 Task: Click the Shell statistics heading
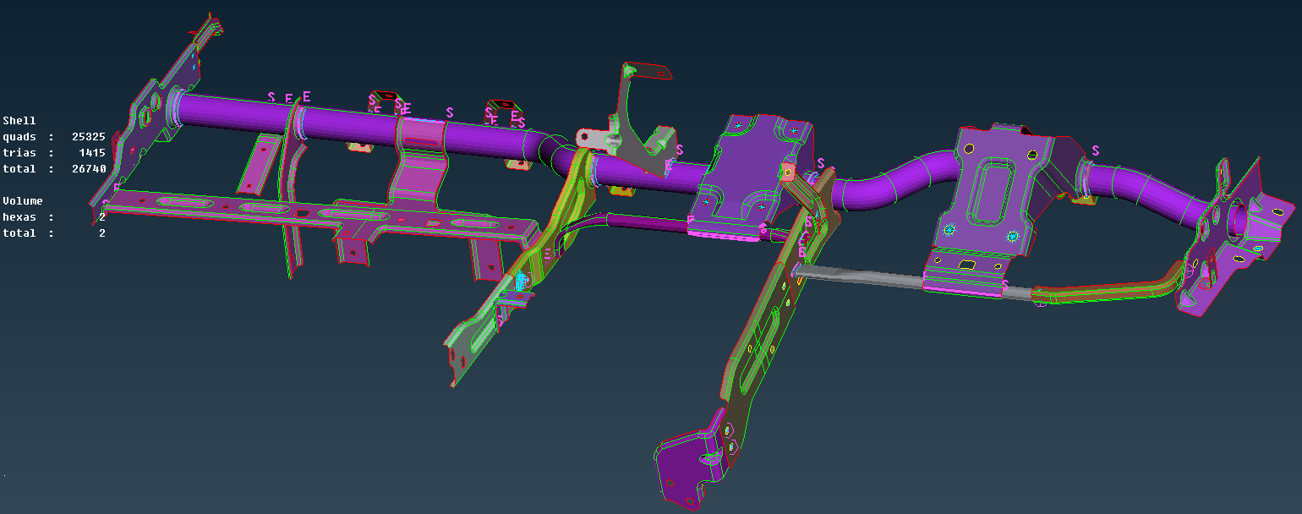click(19, 120)
